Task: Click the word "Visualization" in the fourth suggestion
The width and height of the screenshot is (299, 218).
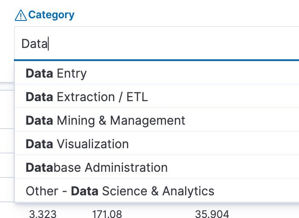Action: 93,144
